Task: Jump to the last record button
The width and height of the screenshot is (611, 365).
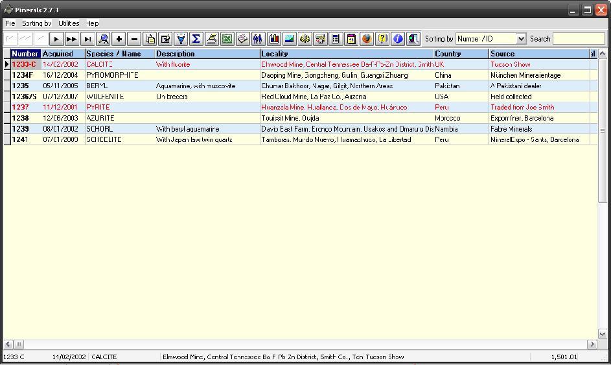Action: click(87, 39)
